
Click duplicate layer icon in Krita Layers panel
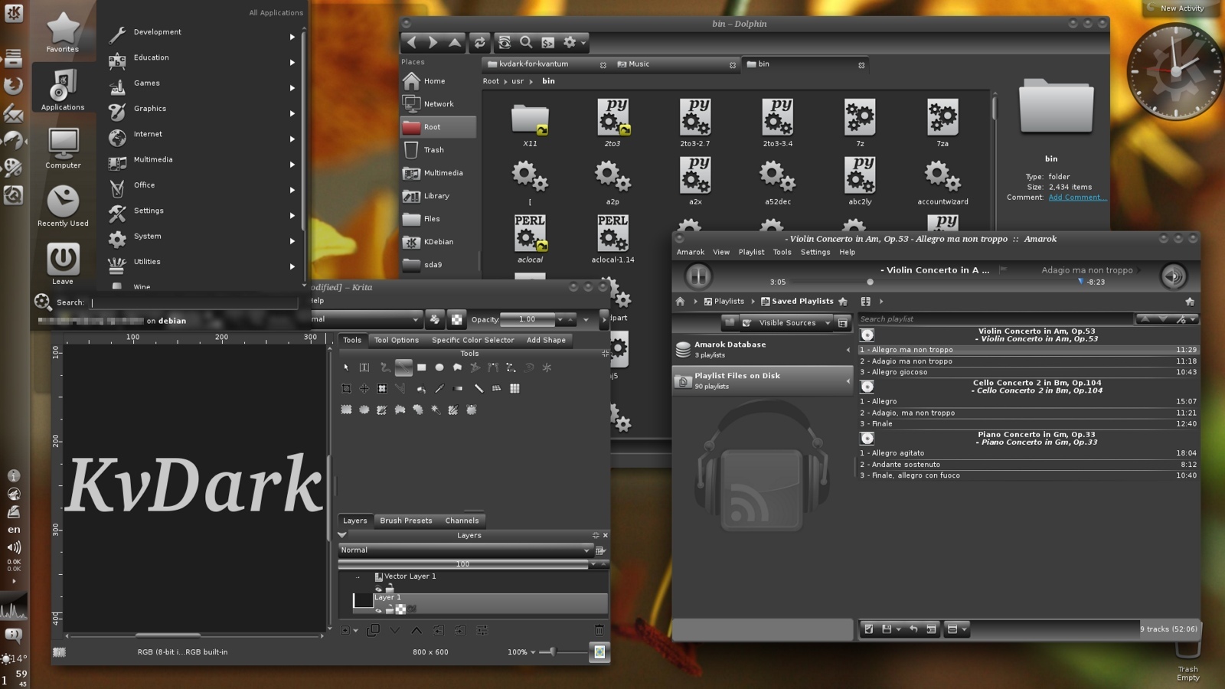[x=373, y=630]
